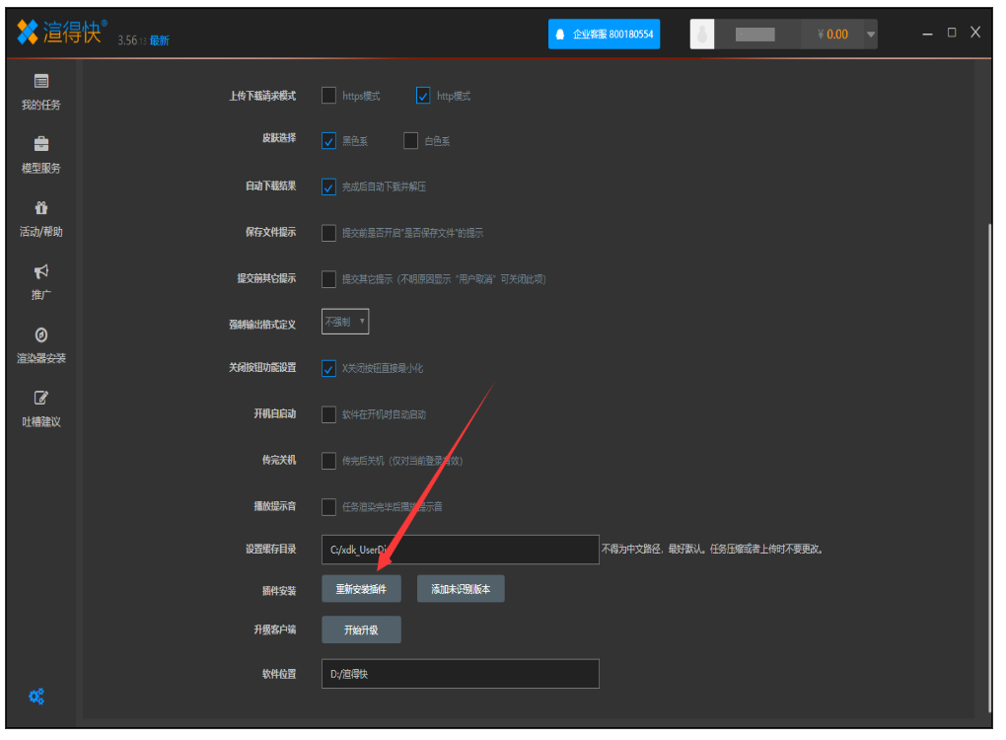Click the 设置缓存目录 path field

click(x=460, y=550)
